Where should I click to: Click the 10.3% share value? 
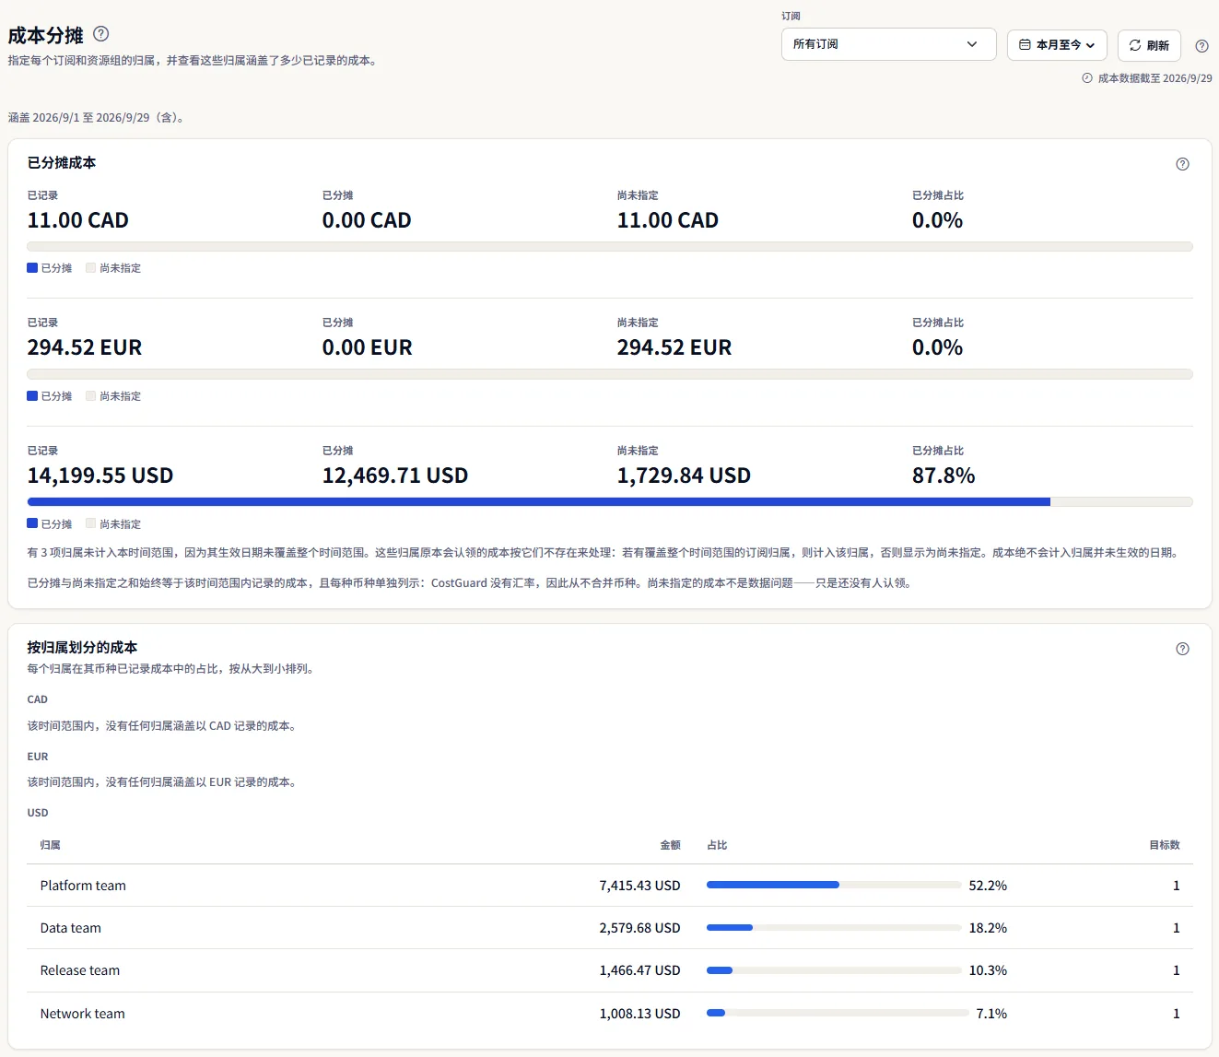[988, 970]
